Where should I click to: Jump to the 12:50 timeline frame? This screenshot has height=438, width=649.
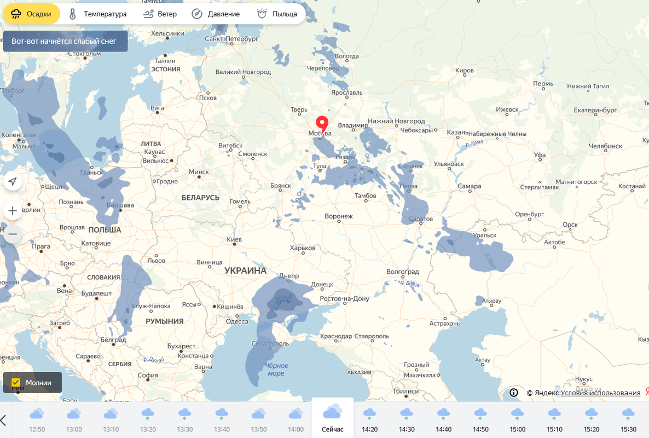[x=37, y=420]
